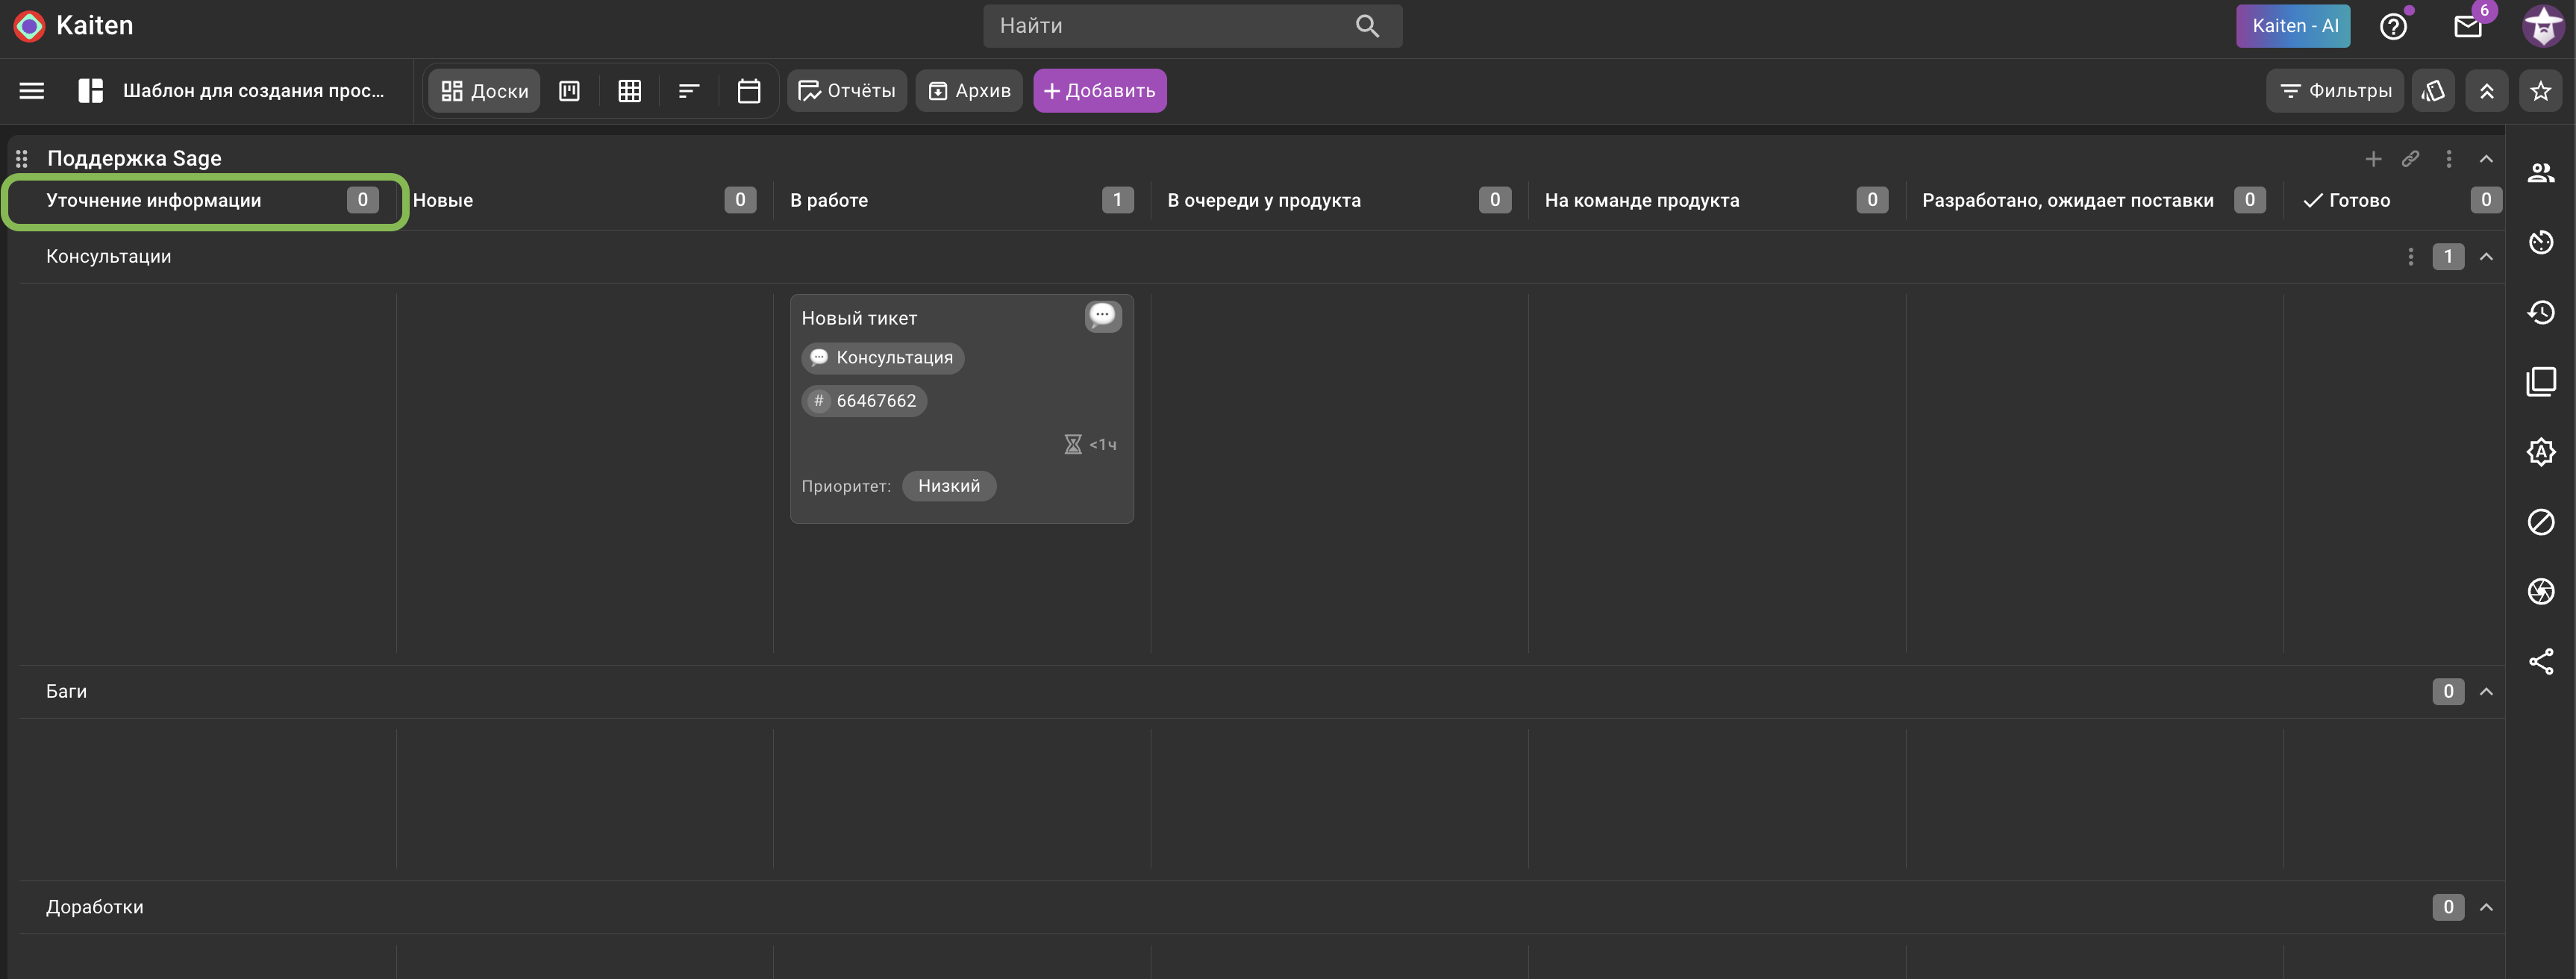Collapse the Консультации lane

point(2486,257)
